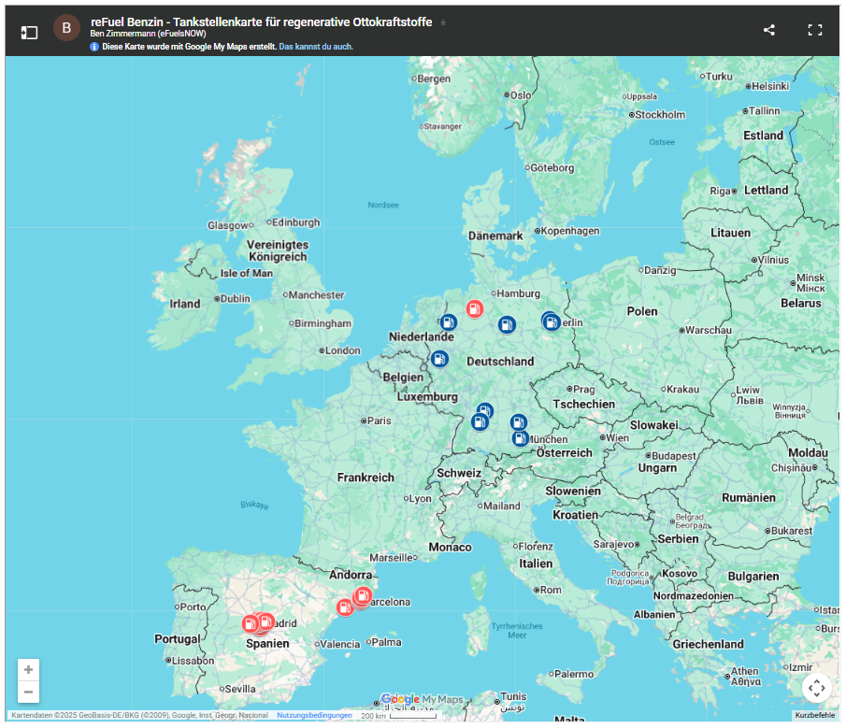Open the Nutzungsbedingungen link
The height and width of the screenshot is (728, 846).
(x=314, y=716)
